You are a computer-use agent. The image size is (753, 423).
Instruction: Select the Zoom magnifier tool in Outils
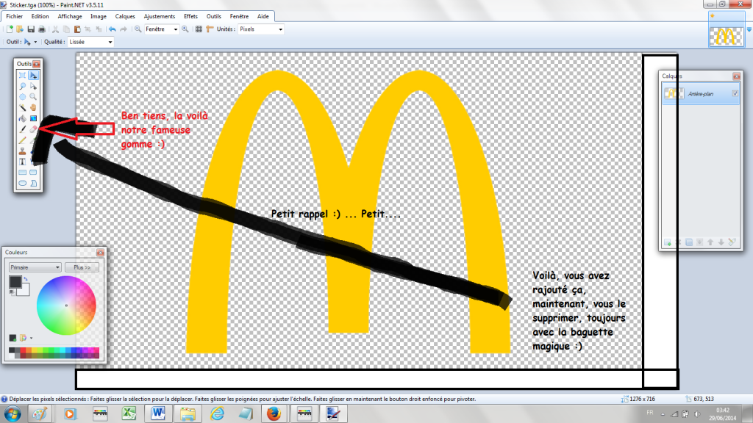tap(33, 97)
